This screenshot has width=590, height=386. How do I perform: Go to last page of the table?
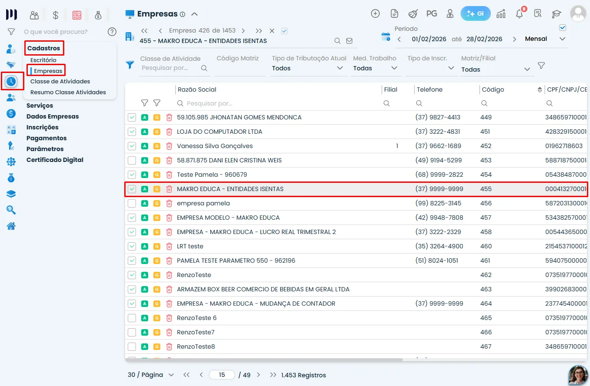273,375
